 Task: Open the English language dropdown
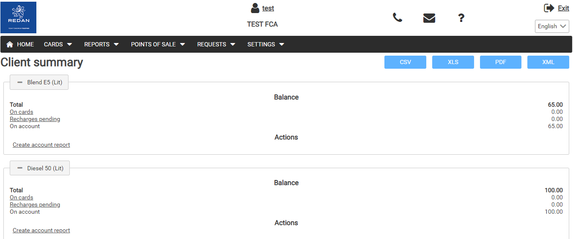pos(551,26)
